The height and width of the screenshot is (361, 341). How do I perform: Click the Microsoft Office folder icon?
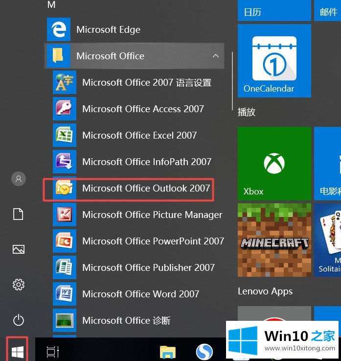[x=59, y=56]
